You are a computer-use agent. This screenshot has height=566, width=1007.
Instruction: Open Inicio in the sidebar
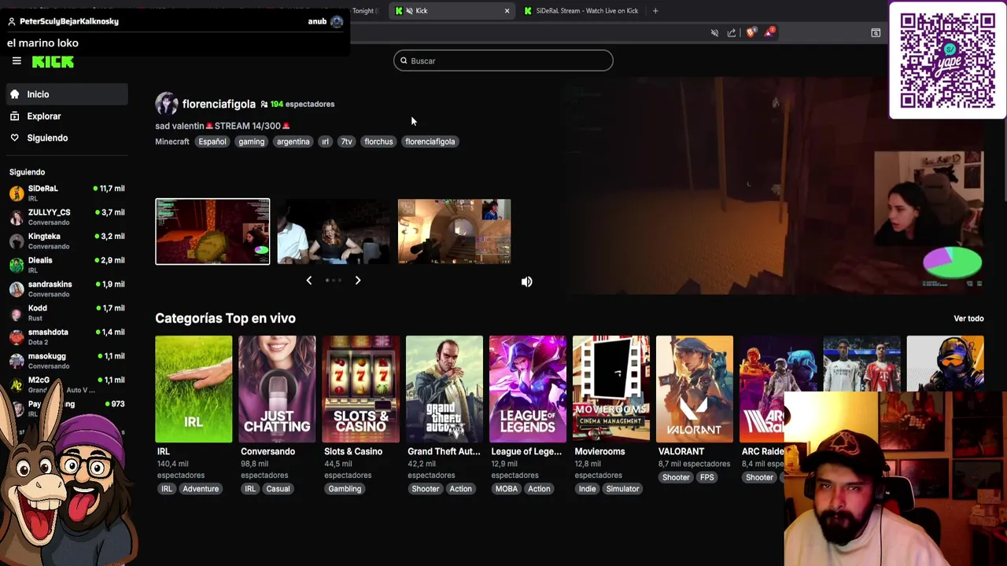[x=68, y=94]
